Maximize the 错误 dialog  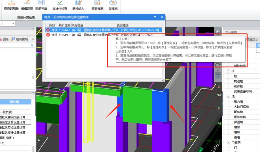[155, 17]
